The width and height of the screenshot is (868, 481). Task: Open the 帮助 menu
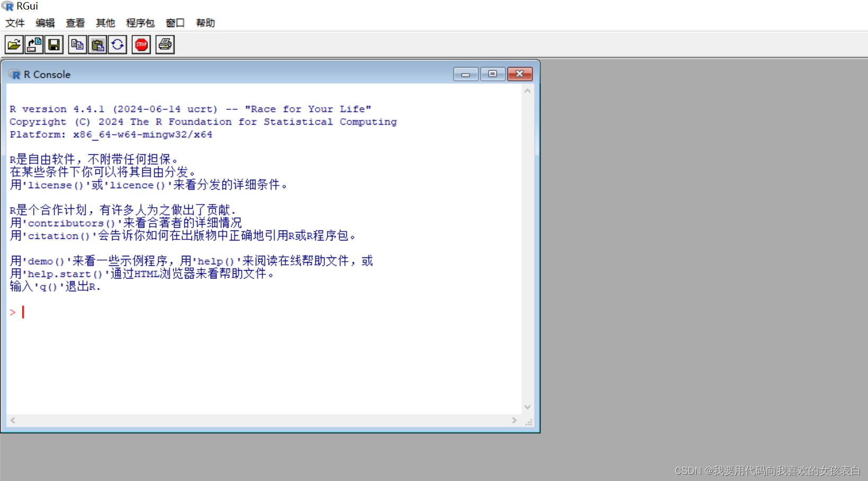pyautogui.click(x=205, y=23)
